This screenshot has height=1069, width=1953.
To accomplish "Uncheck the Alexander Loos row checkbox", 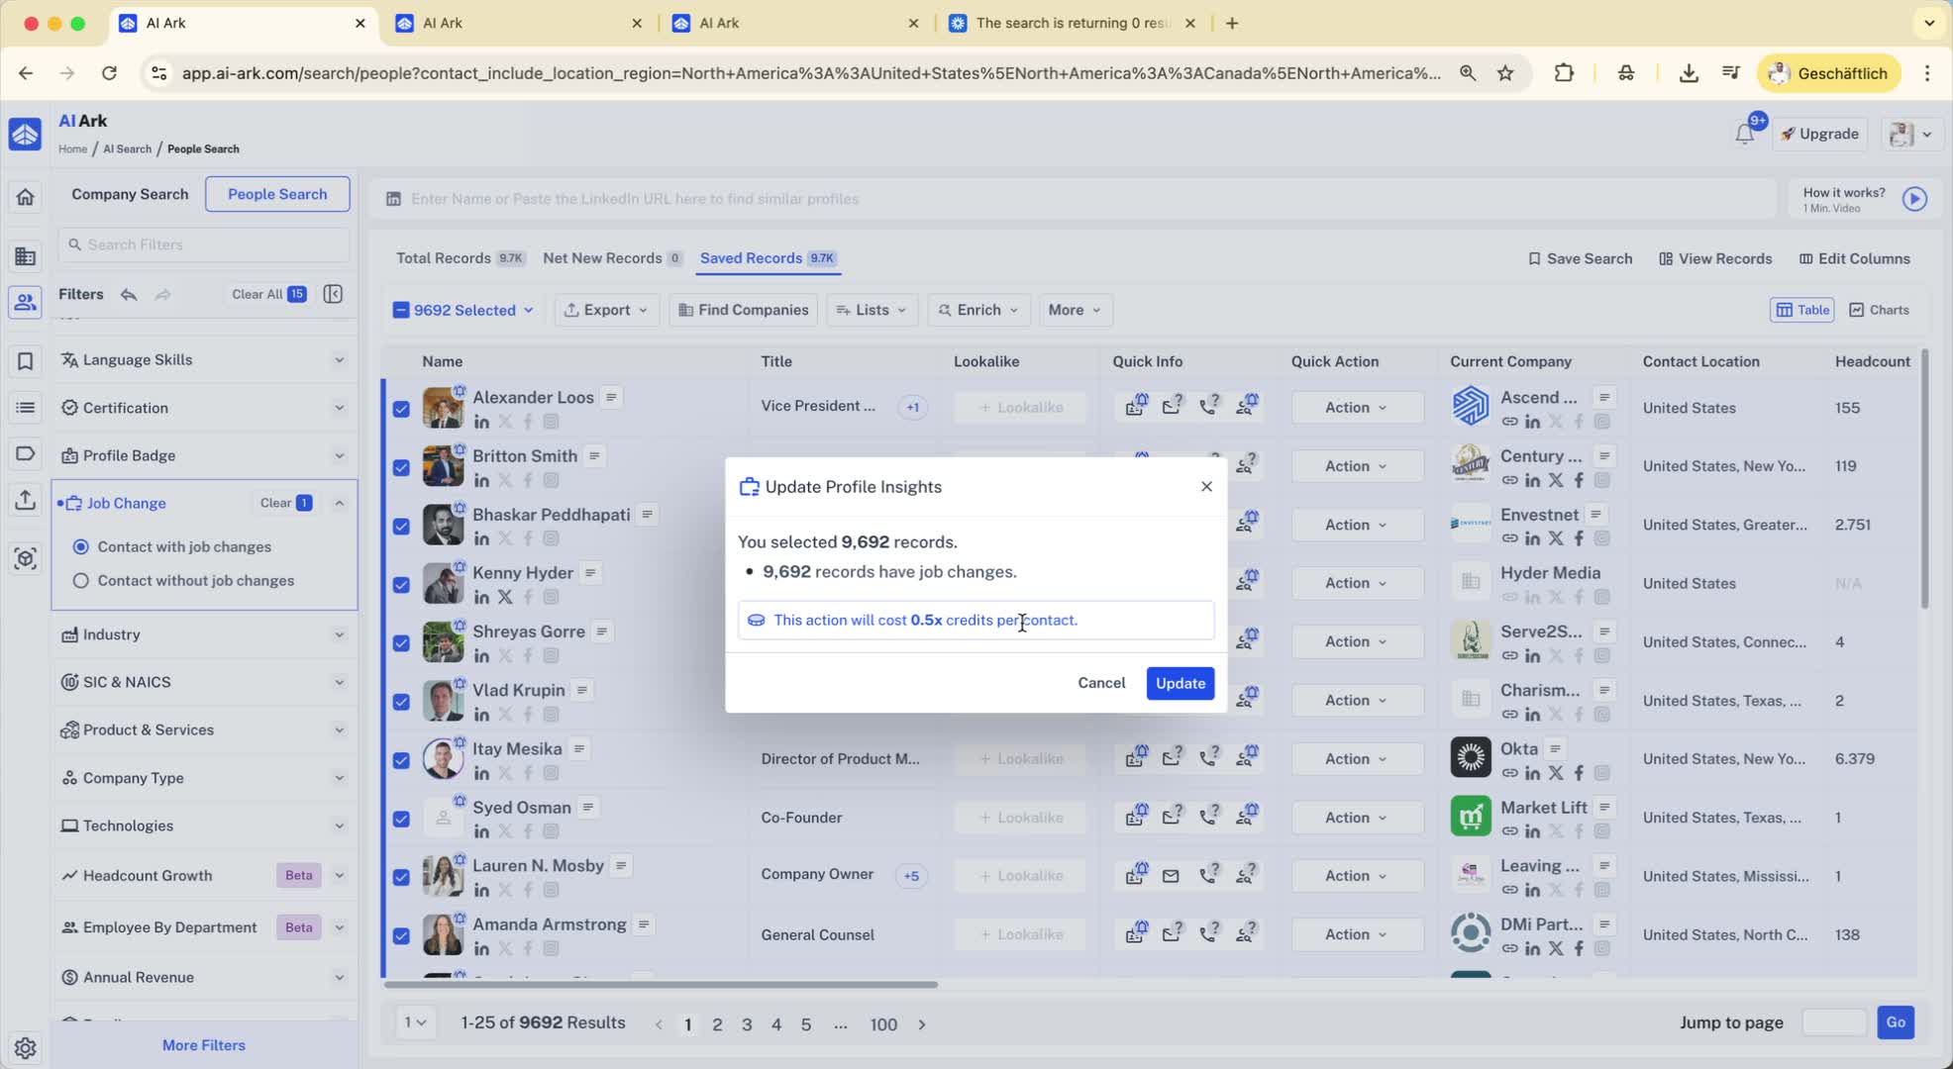I will tap(401, 408).
